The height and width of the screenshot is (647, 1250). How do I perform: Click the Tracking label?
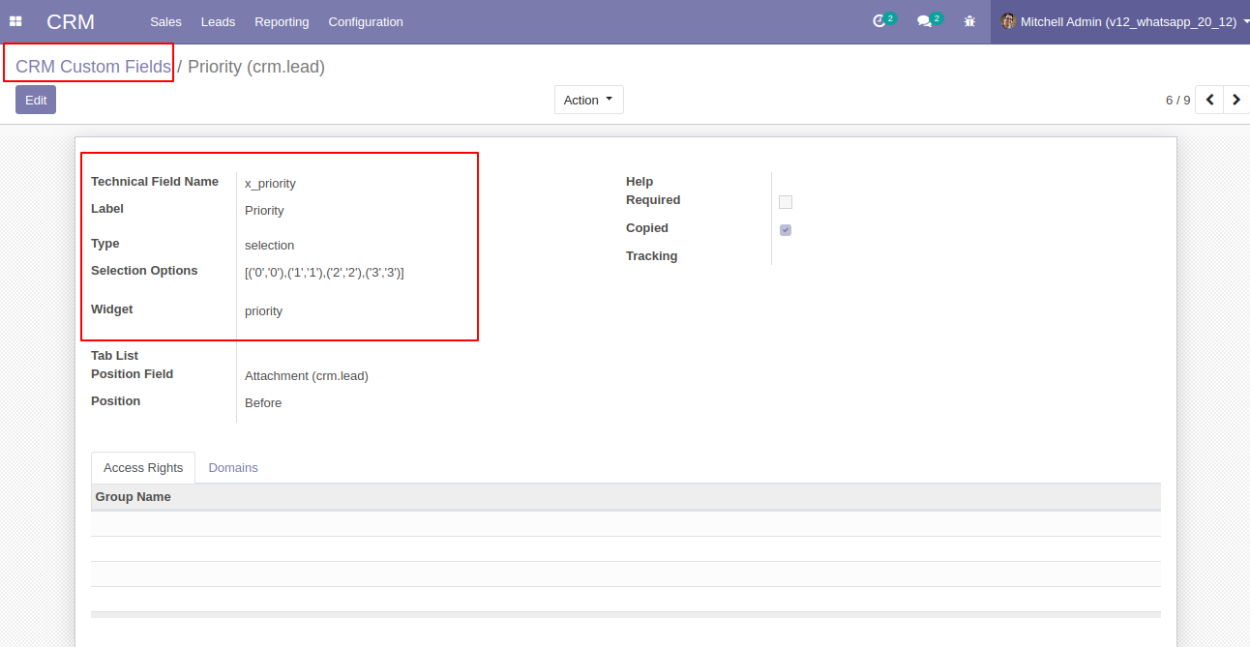coord(651,255)
